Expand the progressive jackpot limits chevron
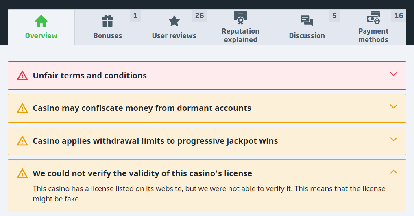 (393, 139)
